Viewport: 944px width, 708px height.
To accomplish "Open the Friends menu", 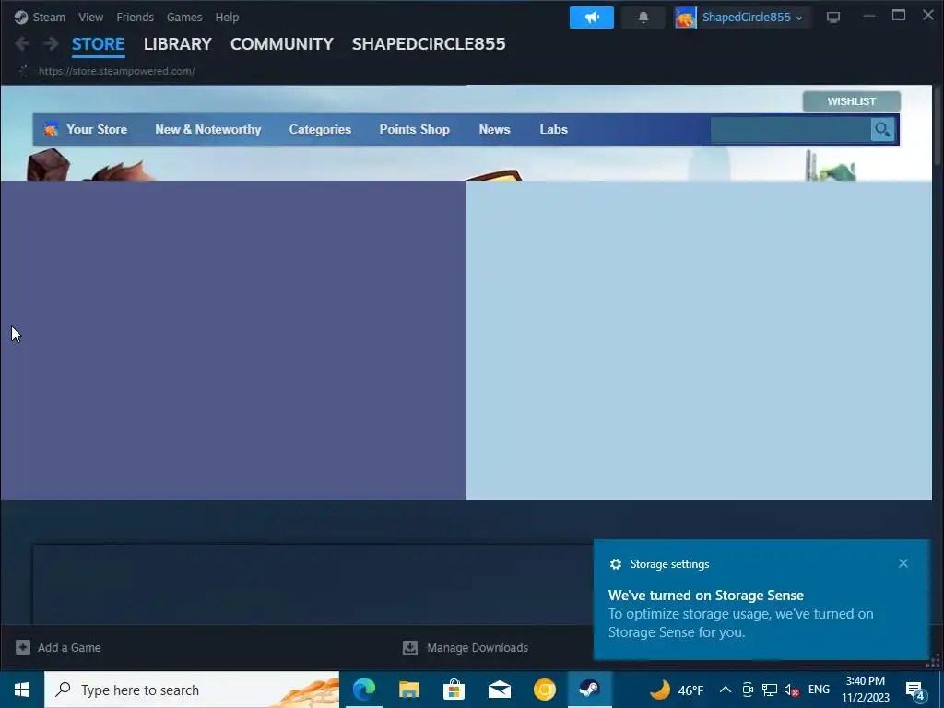I will tap(135, 17).
